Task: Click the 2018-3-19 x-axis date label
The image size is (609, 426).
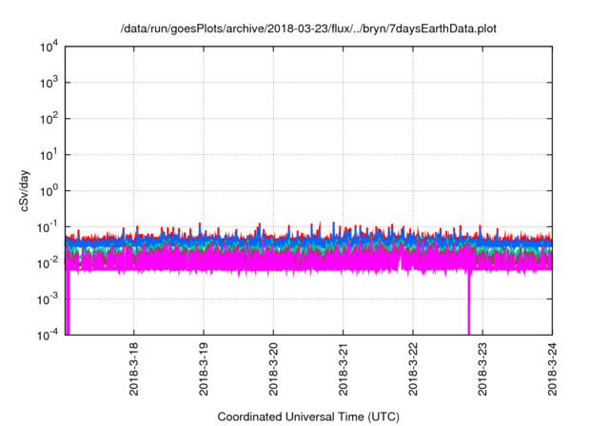Action: click(x=203, y=369)
